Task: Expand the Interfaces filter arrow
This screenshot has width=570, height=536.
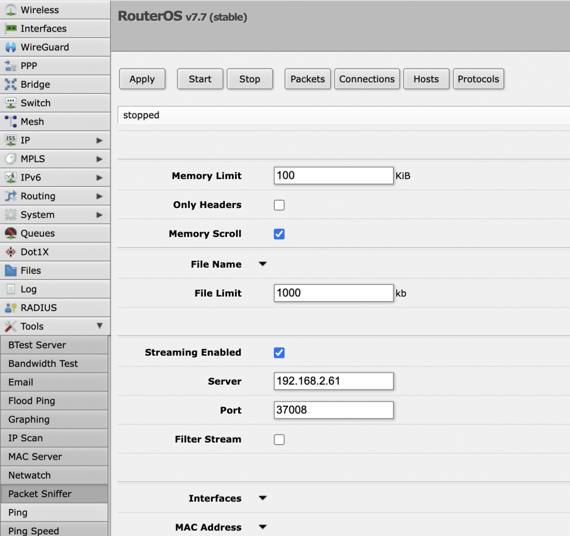Action: coord(263,498)
